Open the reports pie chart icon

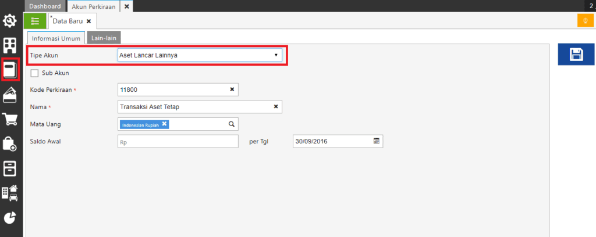tap(10, 217)
